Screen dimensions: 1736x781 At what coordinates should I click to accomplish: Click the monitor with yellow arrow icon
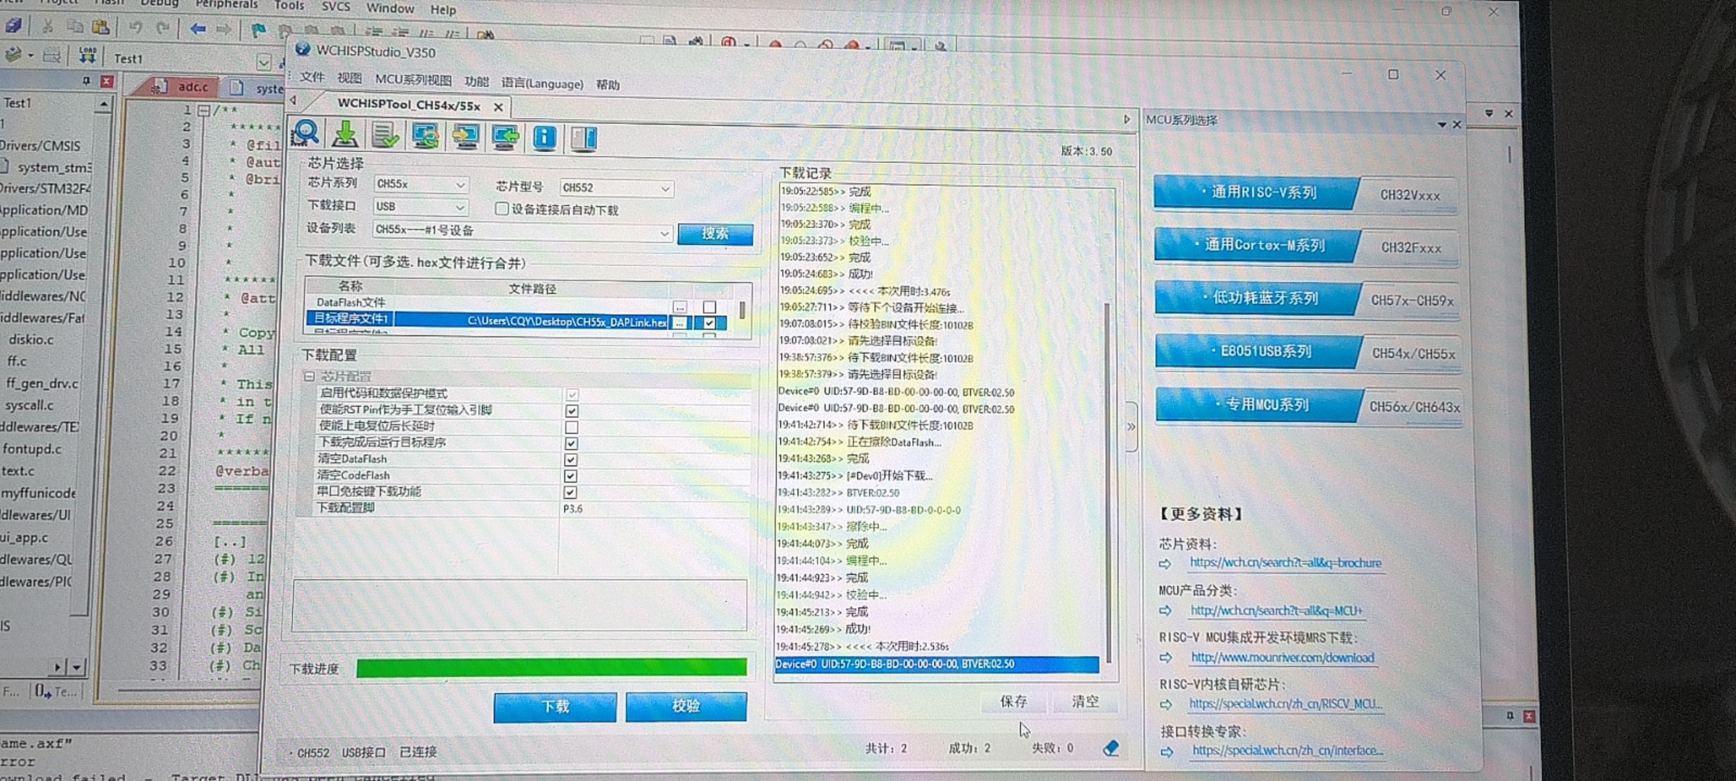coord(465,137)
